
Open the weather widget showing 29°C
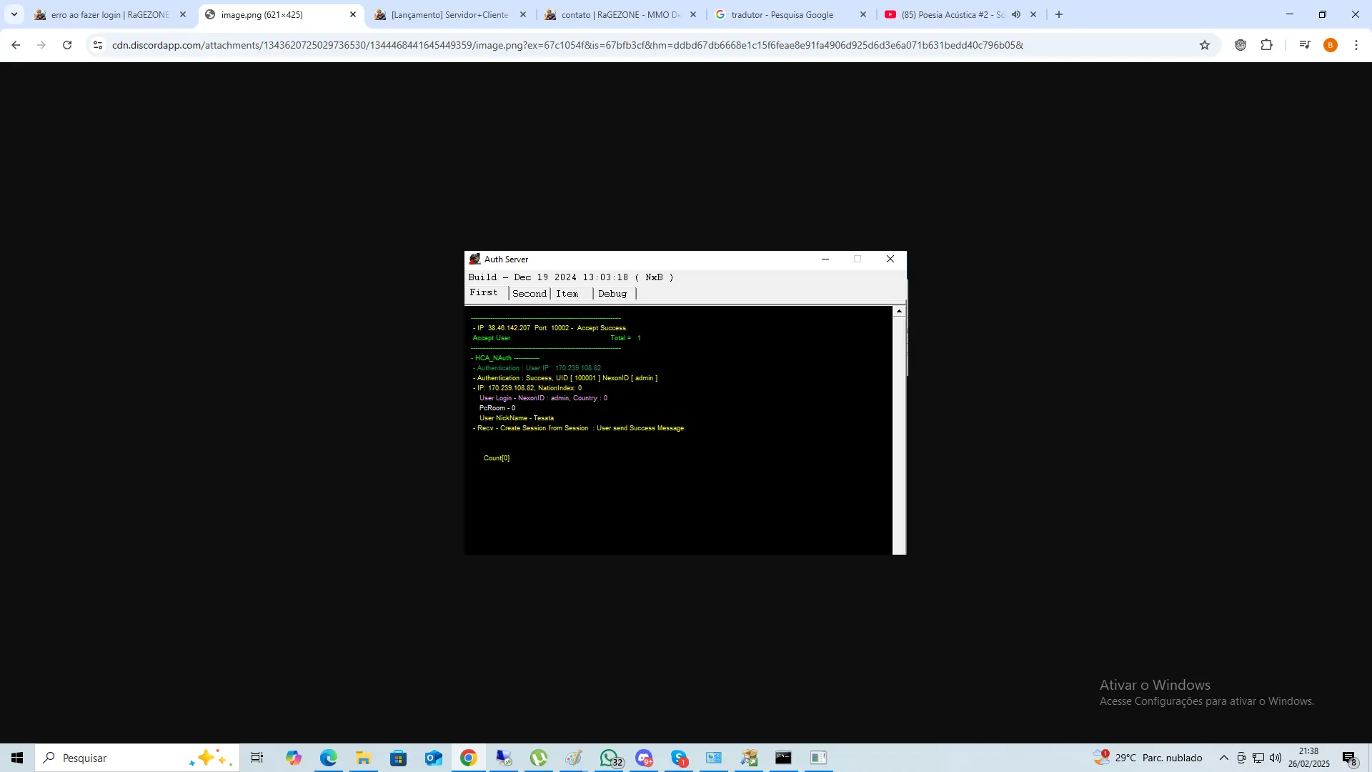1148,758
